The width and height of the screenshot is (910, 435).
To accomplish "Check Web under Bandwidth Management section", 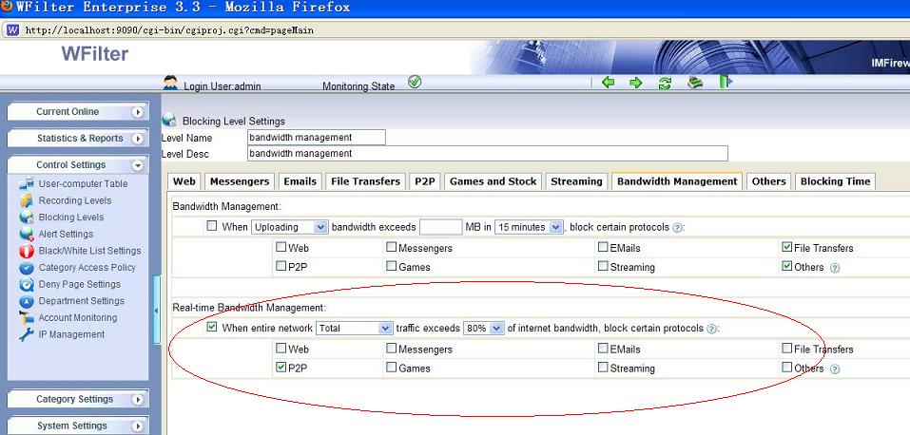I will coord(281,247).
